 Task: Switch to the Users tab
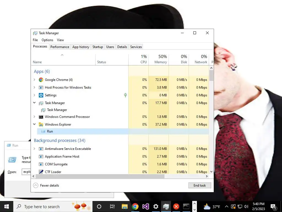110,47
